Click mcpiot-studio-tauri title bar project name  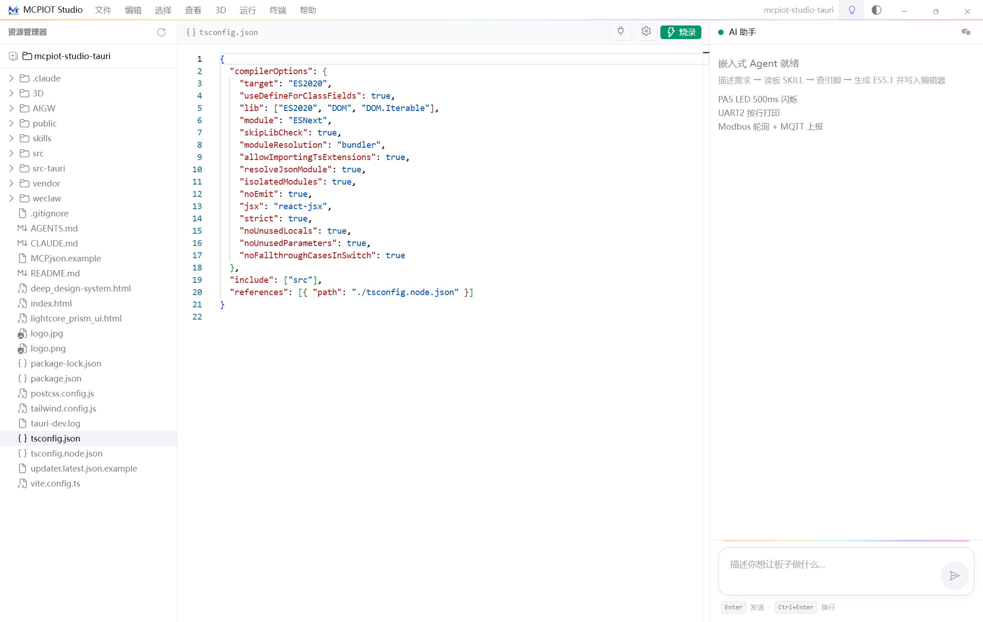[x=798, y=10]
